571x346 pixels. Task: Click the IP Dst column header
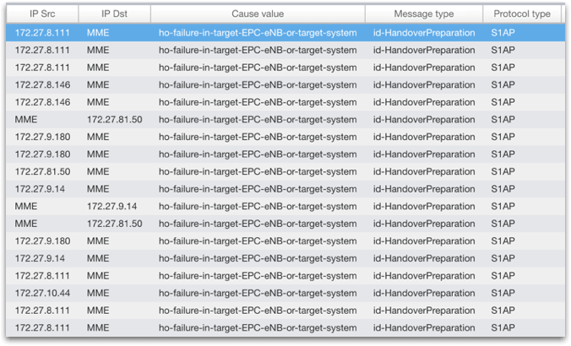[x=114, y=14]
